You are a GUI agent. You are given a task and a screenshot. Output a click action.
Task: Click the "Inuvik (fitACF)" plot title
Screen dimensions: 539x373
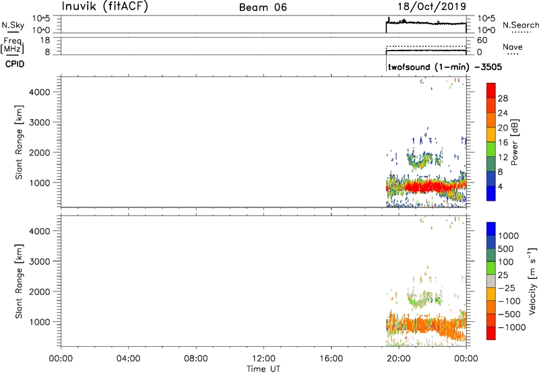pos(105,7)
